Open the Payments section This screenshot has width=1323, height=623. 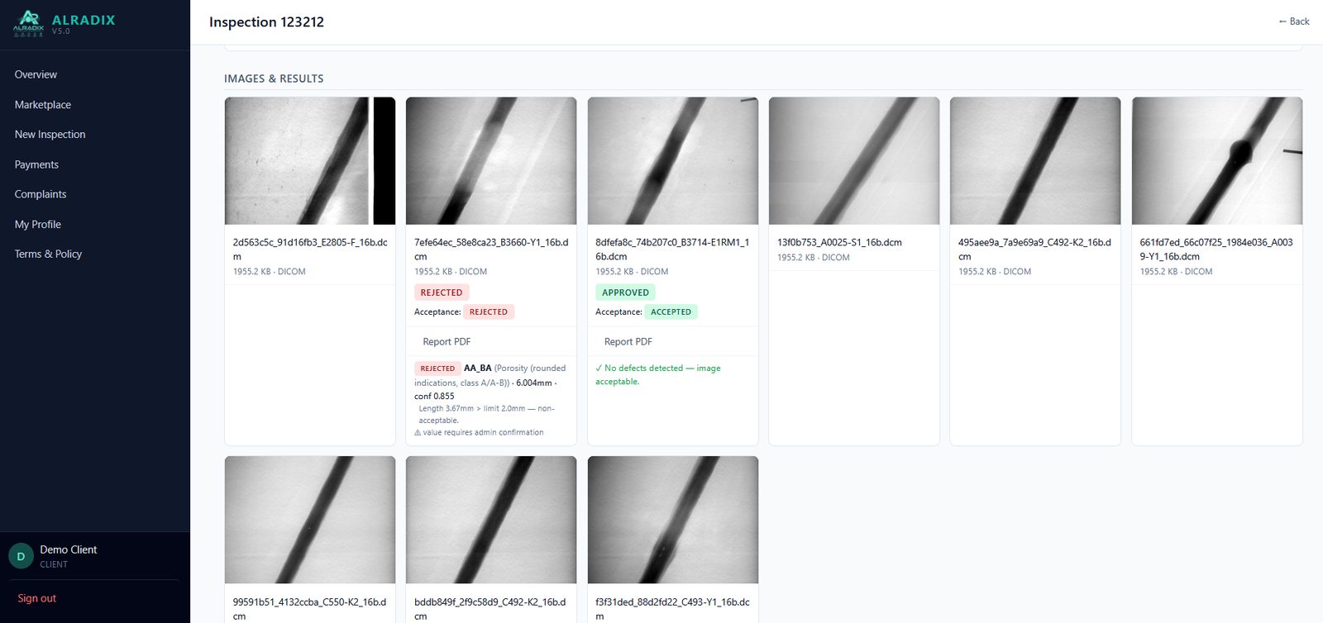click(x=36, y=164)
